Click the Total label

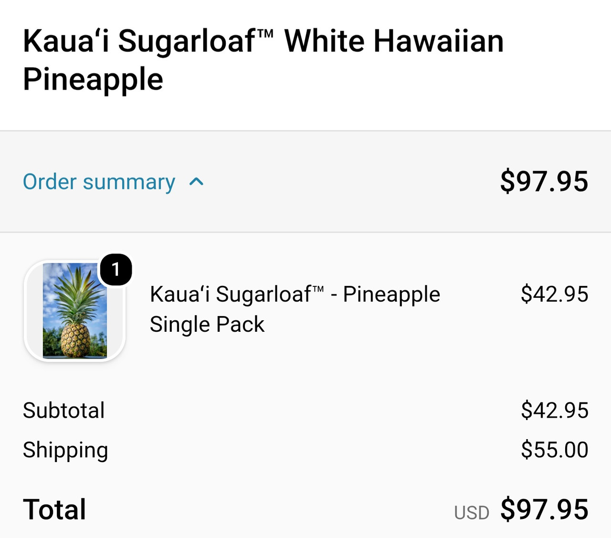pos(54,509)
